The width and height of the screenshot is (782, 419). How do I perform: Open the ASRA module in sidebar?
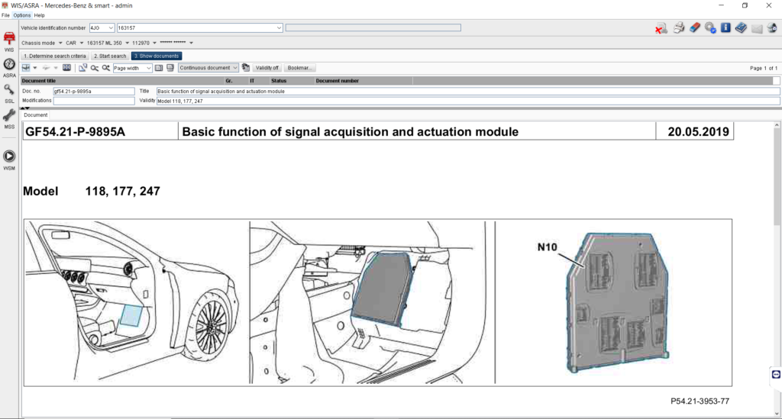point(9,68)
